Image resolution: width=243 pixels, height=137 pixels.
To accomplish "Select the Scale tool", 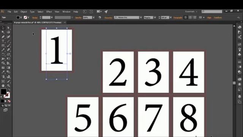I will (8, 54).
